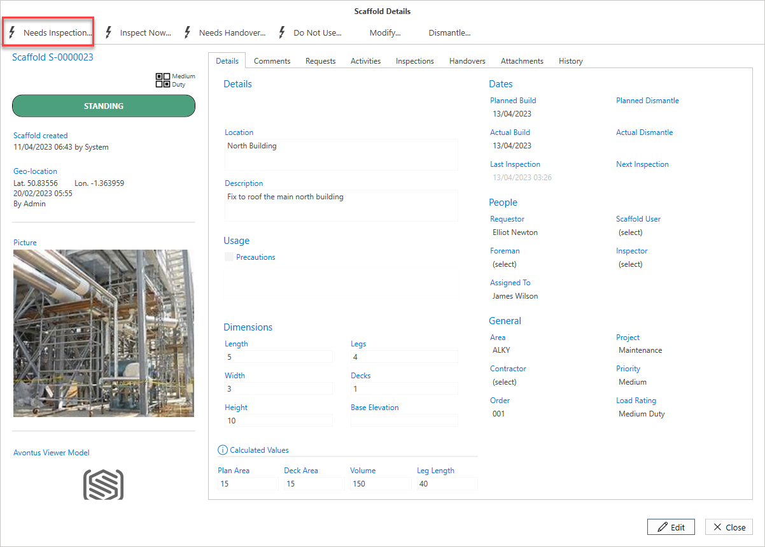Switch to the Comments tab
This screenshot has width=765, height=547.
click(x=272, y=61)
